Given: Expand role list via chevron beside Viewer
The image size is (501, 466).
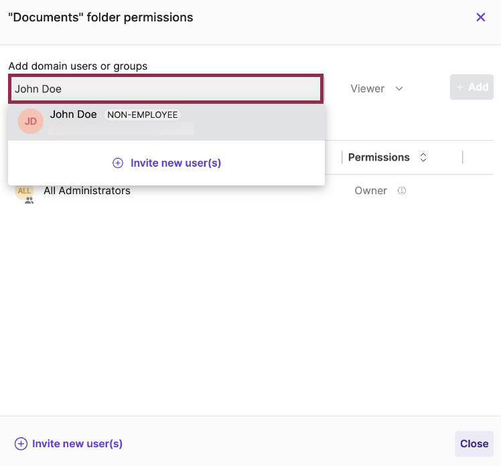Looking at the screenshot, I should [399, 88].
